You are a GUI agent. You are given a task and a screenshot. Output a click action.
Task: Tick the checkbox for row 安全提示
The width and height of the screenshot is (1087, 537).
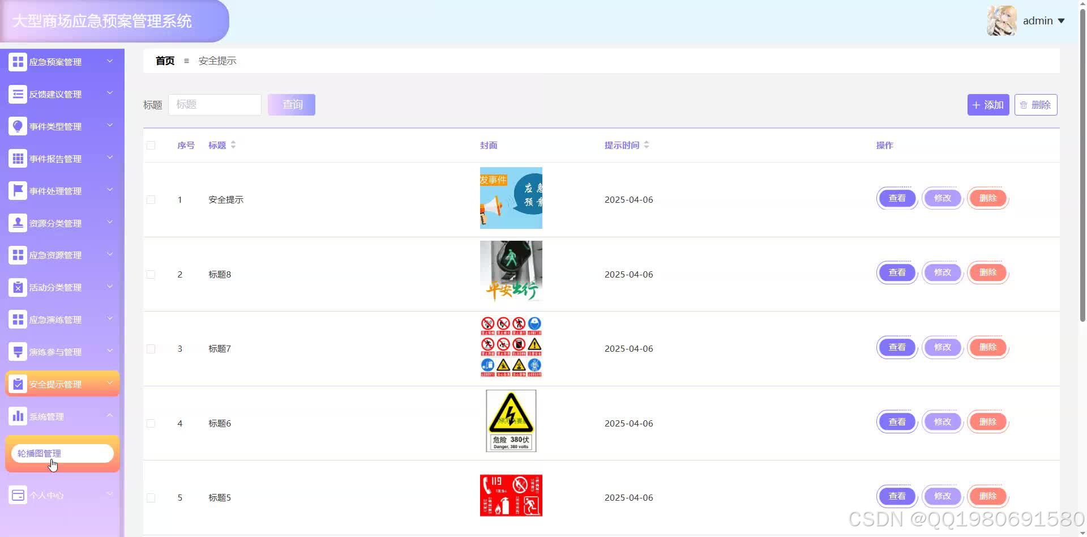pyautogui.click(x=151, y=200)
